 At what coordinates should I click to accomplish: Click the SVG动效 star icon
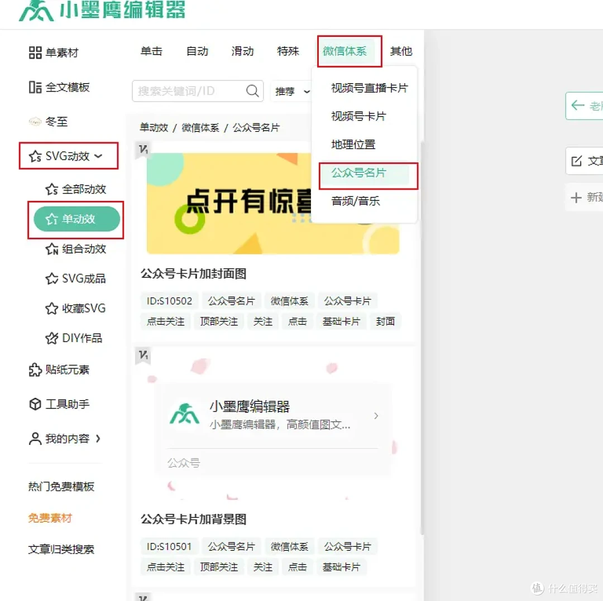[x=35, y=156]
